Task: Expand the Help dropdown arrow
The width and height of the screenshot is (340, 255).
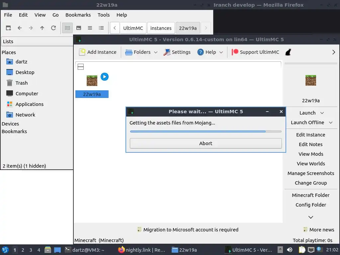Action: [x=221, y=52]
